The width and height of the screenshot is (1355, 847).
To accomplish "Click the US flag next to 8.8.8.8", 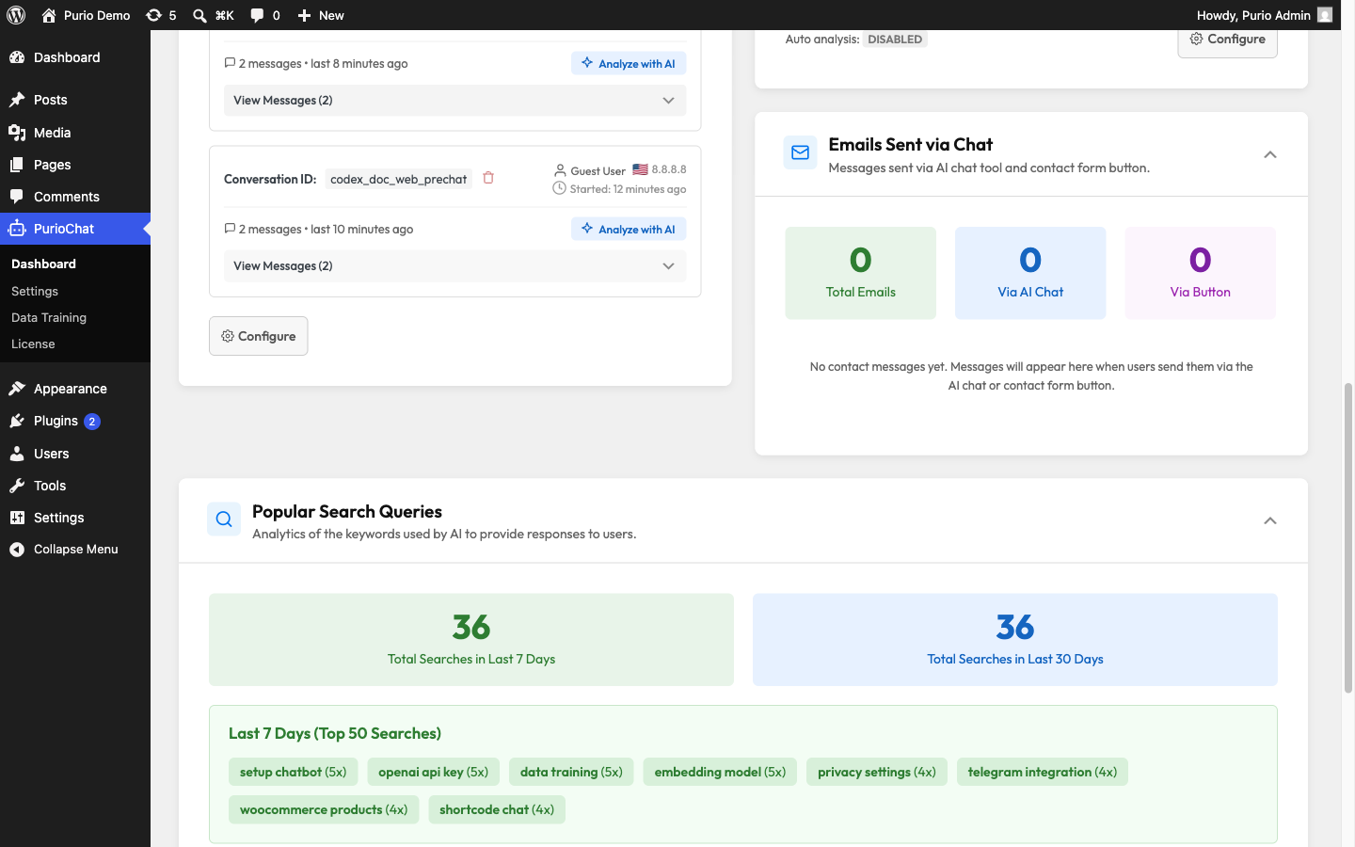I will [x=640, y=169].
